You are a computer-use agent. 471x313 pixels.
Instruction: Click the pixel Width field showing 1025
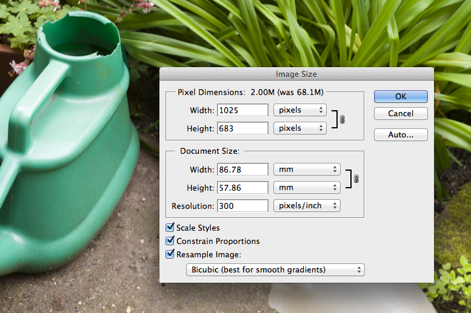tap(242, 110)
